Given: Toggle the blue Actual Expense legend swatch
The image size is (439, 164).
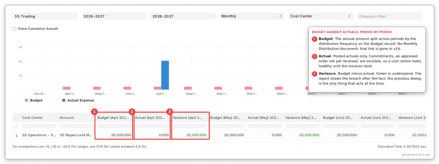Looking at the screenshot, I should [64, 100].
